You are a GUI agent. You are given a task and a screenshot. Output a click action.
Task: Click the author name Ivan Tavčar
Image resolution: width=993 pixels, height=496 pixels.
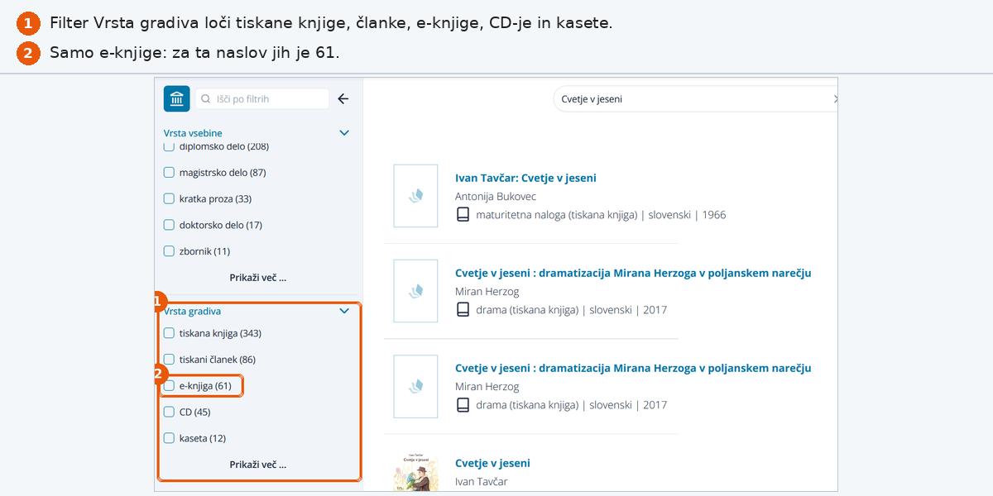482,482
